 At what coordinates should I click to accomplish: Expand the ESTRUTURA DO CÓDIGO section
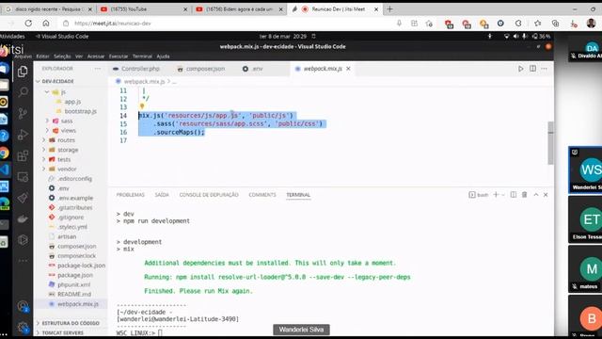click(x=71, y=323)
